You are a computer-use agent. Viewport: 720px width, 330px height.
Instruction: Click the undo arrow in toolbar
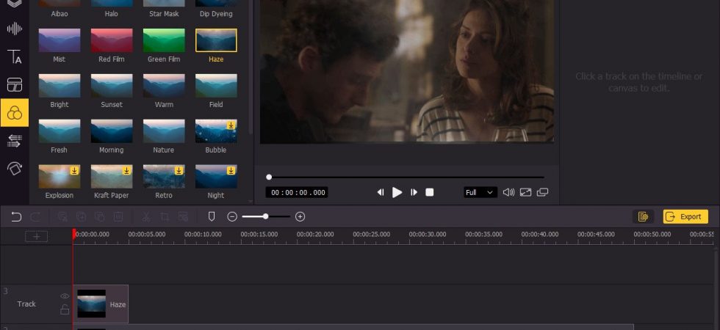[x=16, y=217]
